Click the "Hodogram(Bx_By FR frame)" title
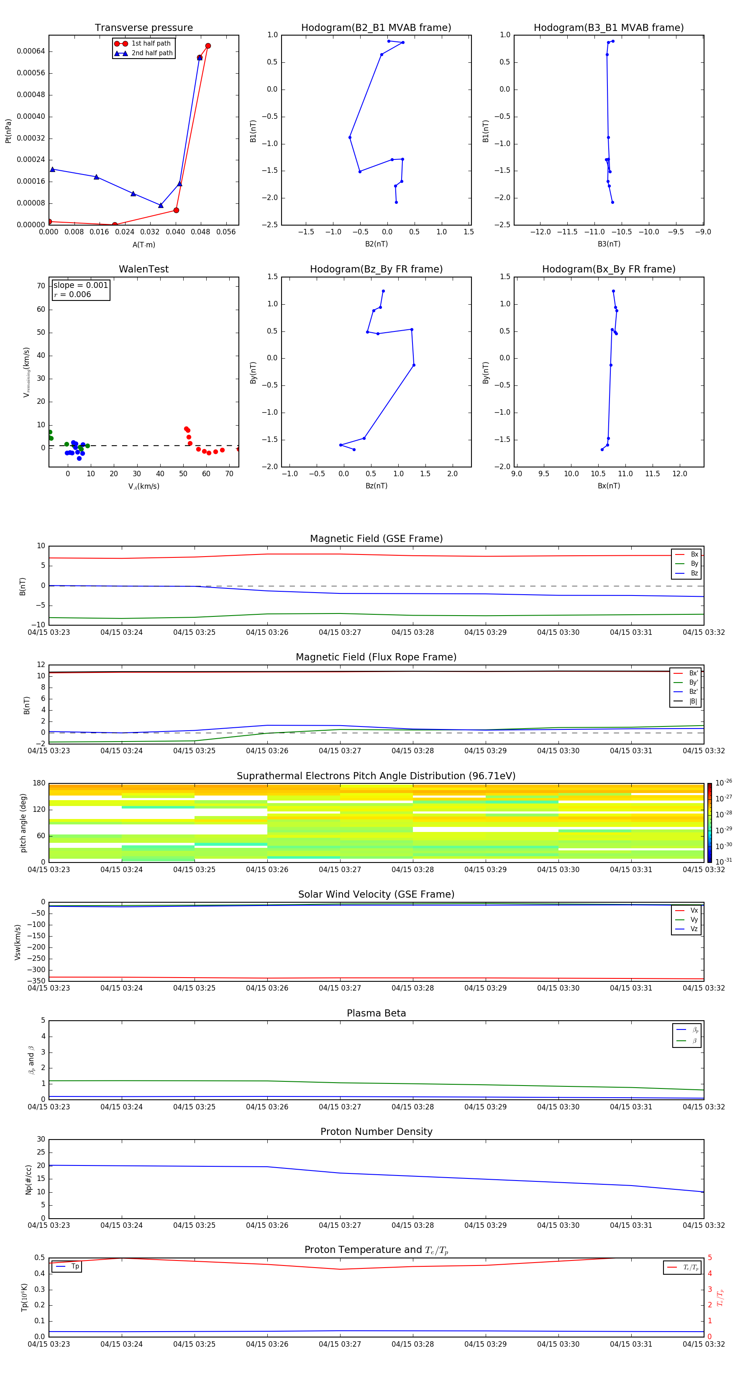The height and width of the screenshot is (1381, 753). pos(609,269)
